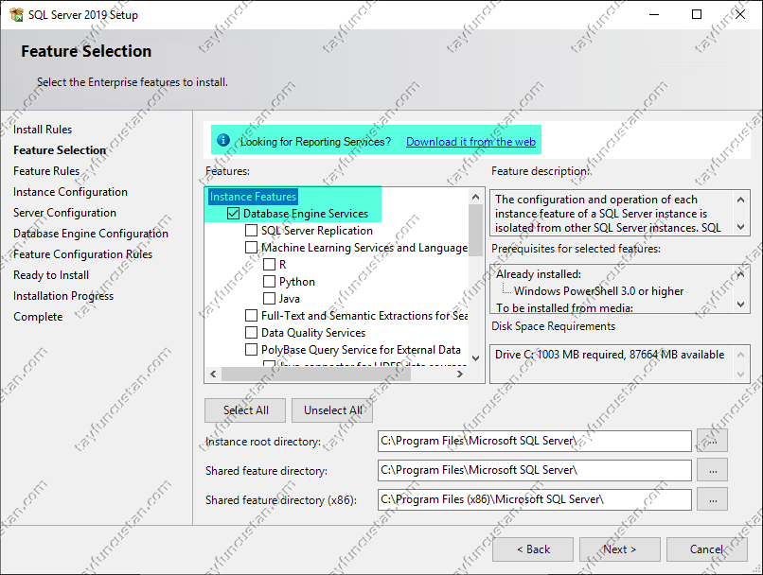
Task: Check Full-Text and Semantic Extractions feature
Action: (251, 316)
